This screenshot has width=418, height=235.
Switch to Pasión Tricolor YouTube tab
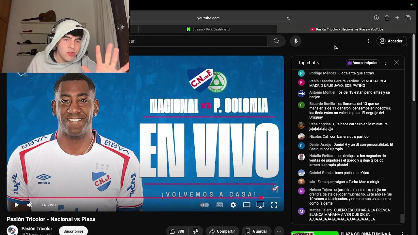346,29
